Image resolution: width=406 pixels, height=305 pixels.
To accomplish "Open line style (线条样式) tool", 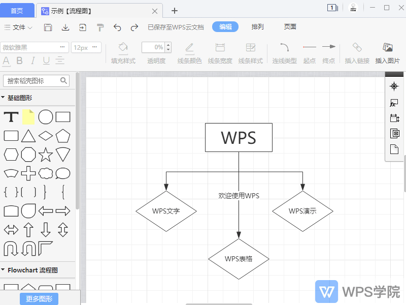I will [251, 53].
